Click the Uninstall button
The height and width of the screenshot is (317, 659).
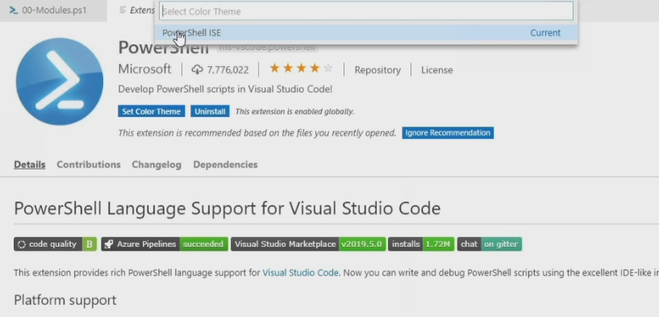click(x=210, y=111)
